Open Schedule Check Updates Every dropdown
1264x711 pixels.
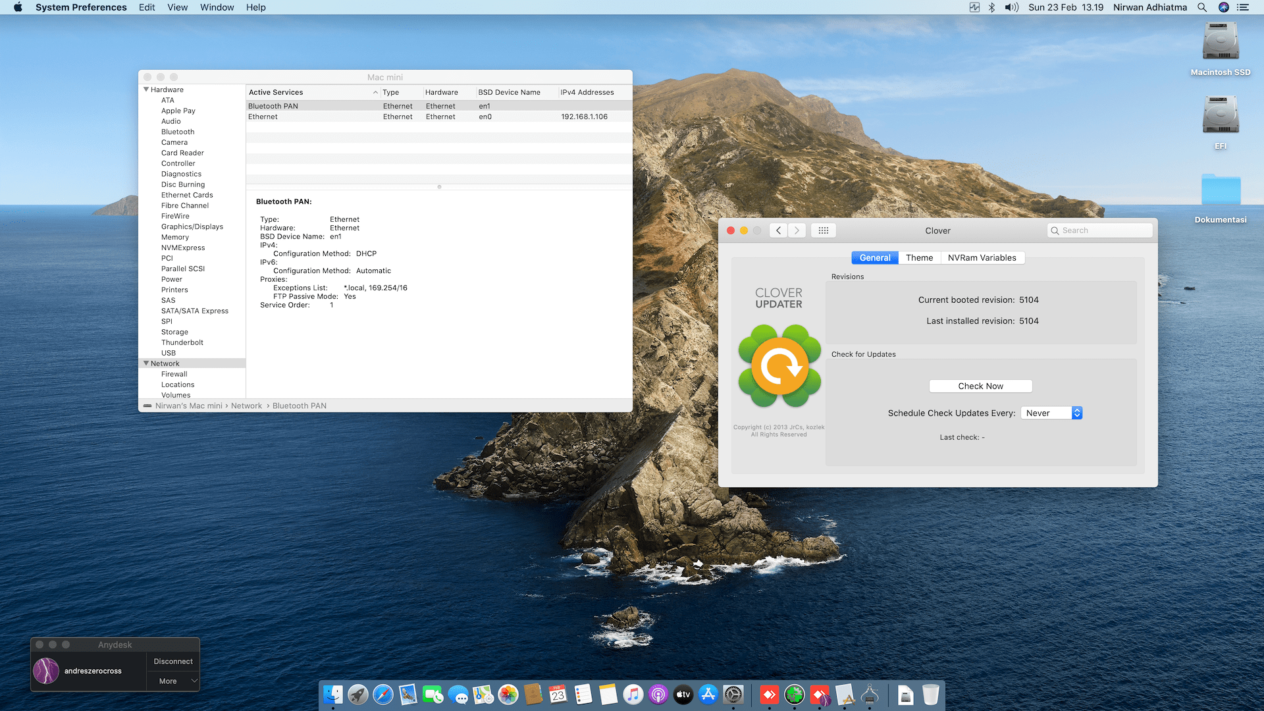click(1051, 413)
